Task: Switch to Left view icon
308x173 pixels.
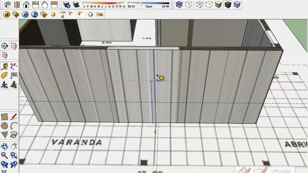Action: coord(54,4)
